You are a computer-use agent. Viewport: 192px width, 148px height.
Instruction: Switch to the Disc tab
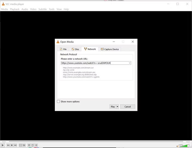click(x=75, y=49)
